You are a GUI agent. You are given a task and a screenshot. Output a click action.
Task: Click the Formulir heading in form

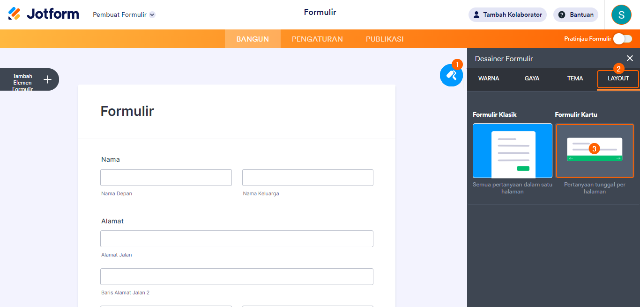click(x=127, y=111)
